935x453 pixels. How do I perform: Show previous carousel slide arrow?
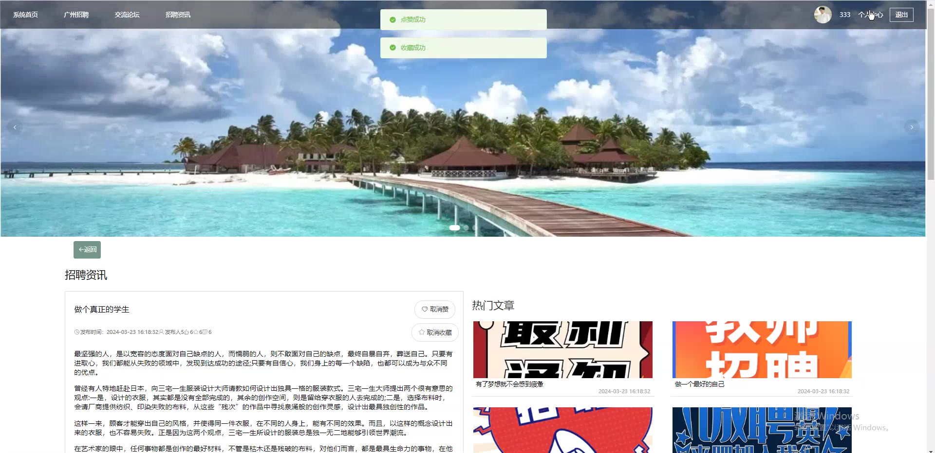click(x=15, y=127)
